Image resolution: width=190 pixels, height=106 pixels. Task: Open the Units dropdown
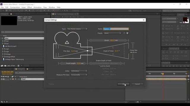(x=79, y=71)
